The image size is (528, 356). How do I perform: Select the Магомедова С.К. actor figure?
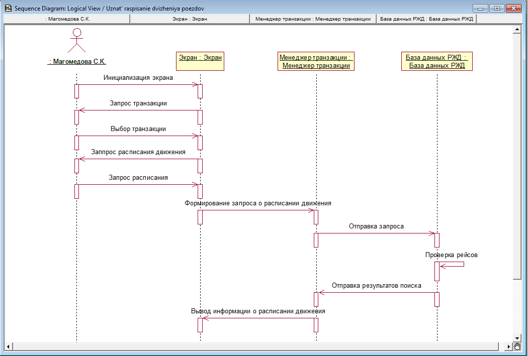[x=77, y=40]
